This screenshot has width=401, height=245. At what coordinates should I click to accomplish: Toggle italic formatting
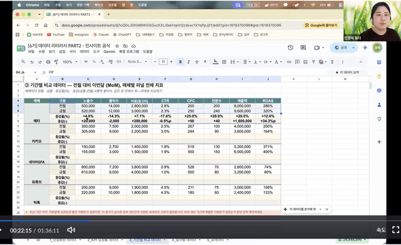pos(189,61)
